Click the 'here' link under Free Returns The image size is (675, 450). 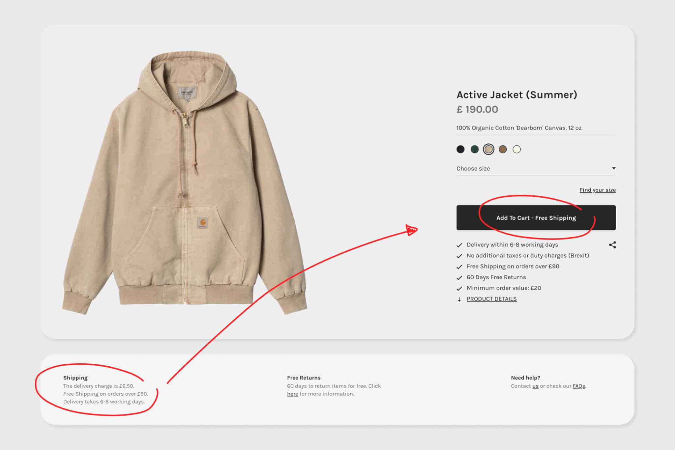292,394
